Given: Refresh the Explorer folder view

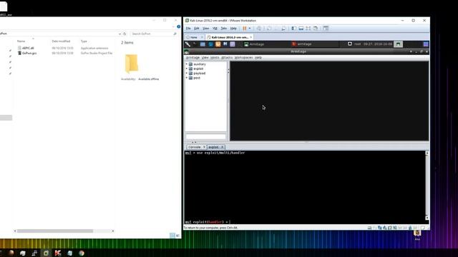Looking at the screenshot, I should tap(125, 34).
